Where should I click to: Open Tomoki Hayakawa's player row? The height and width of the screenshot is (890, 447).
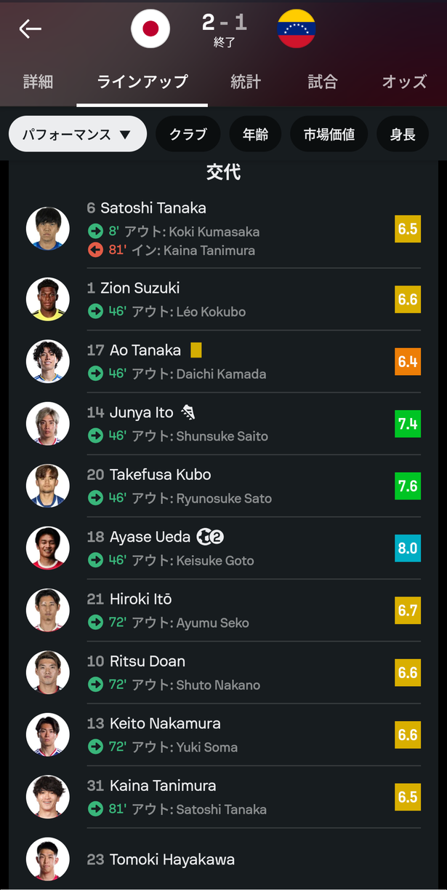point(223,859)
